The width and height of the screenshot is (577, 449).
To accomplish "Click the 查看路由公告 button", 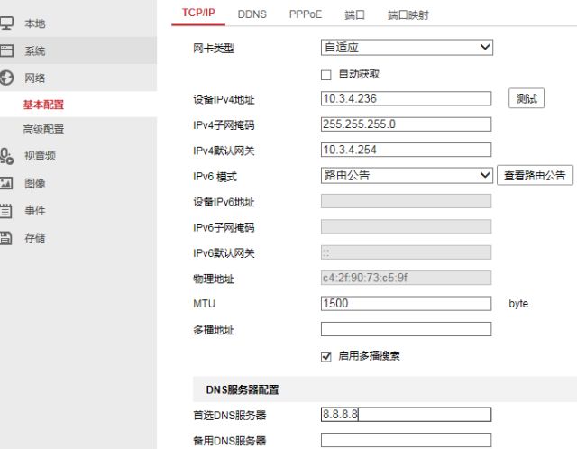I will coord(536,176).
